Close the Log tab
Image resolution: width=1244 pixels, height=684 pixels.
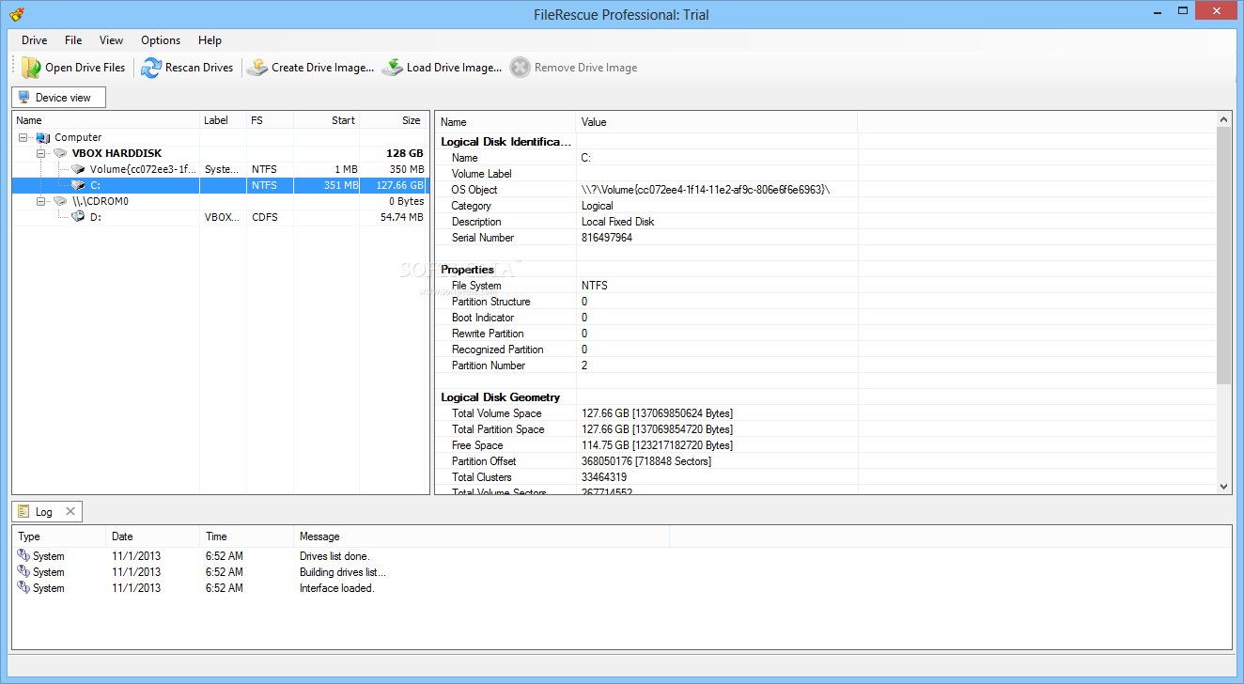click(x=70, y=512)
